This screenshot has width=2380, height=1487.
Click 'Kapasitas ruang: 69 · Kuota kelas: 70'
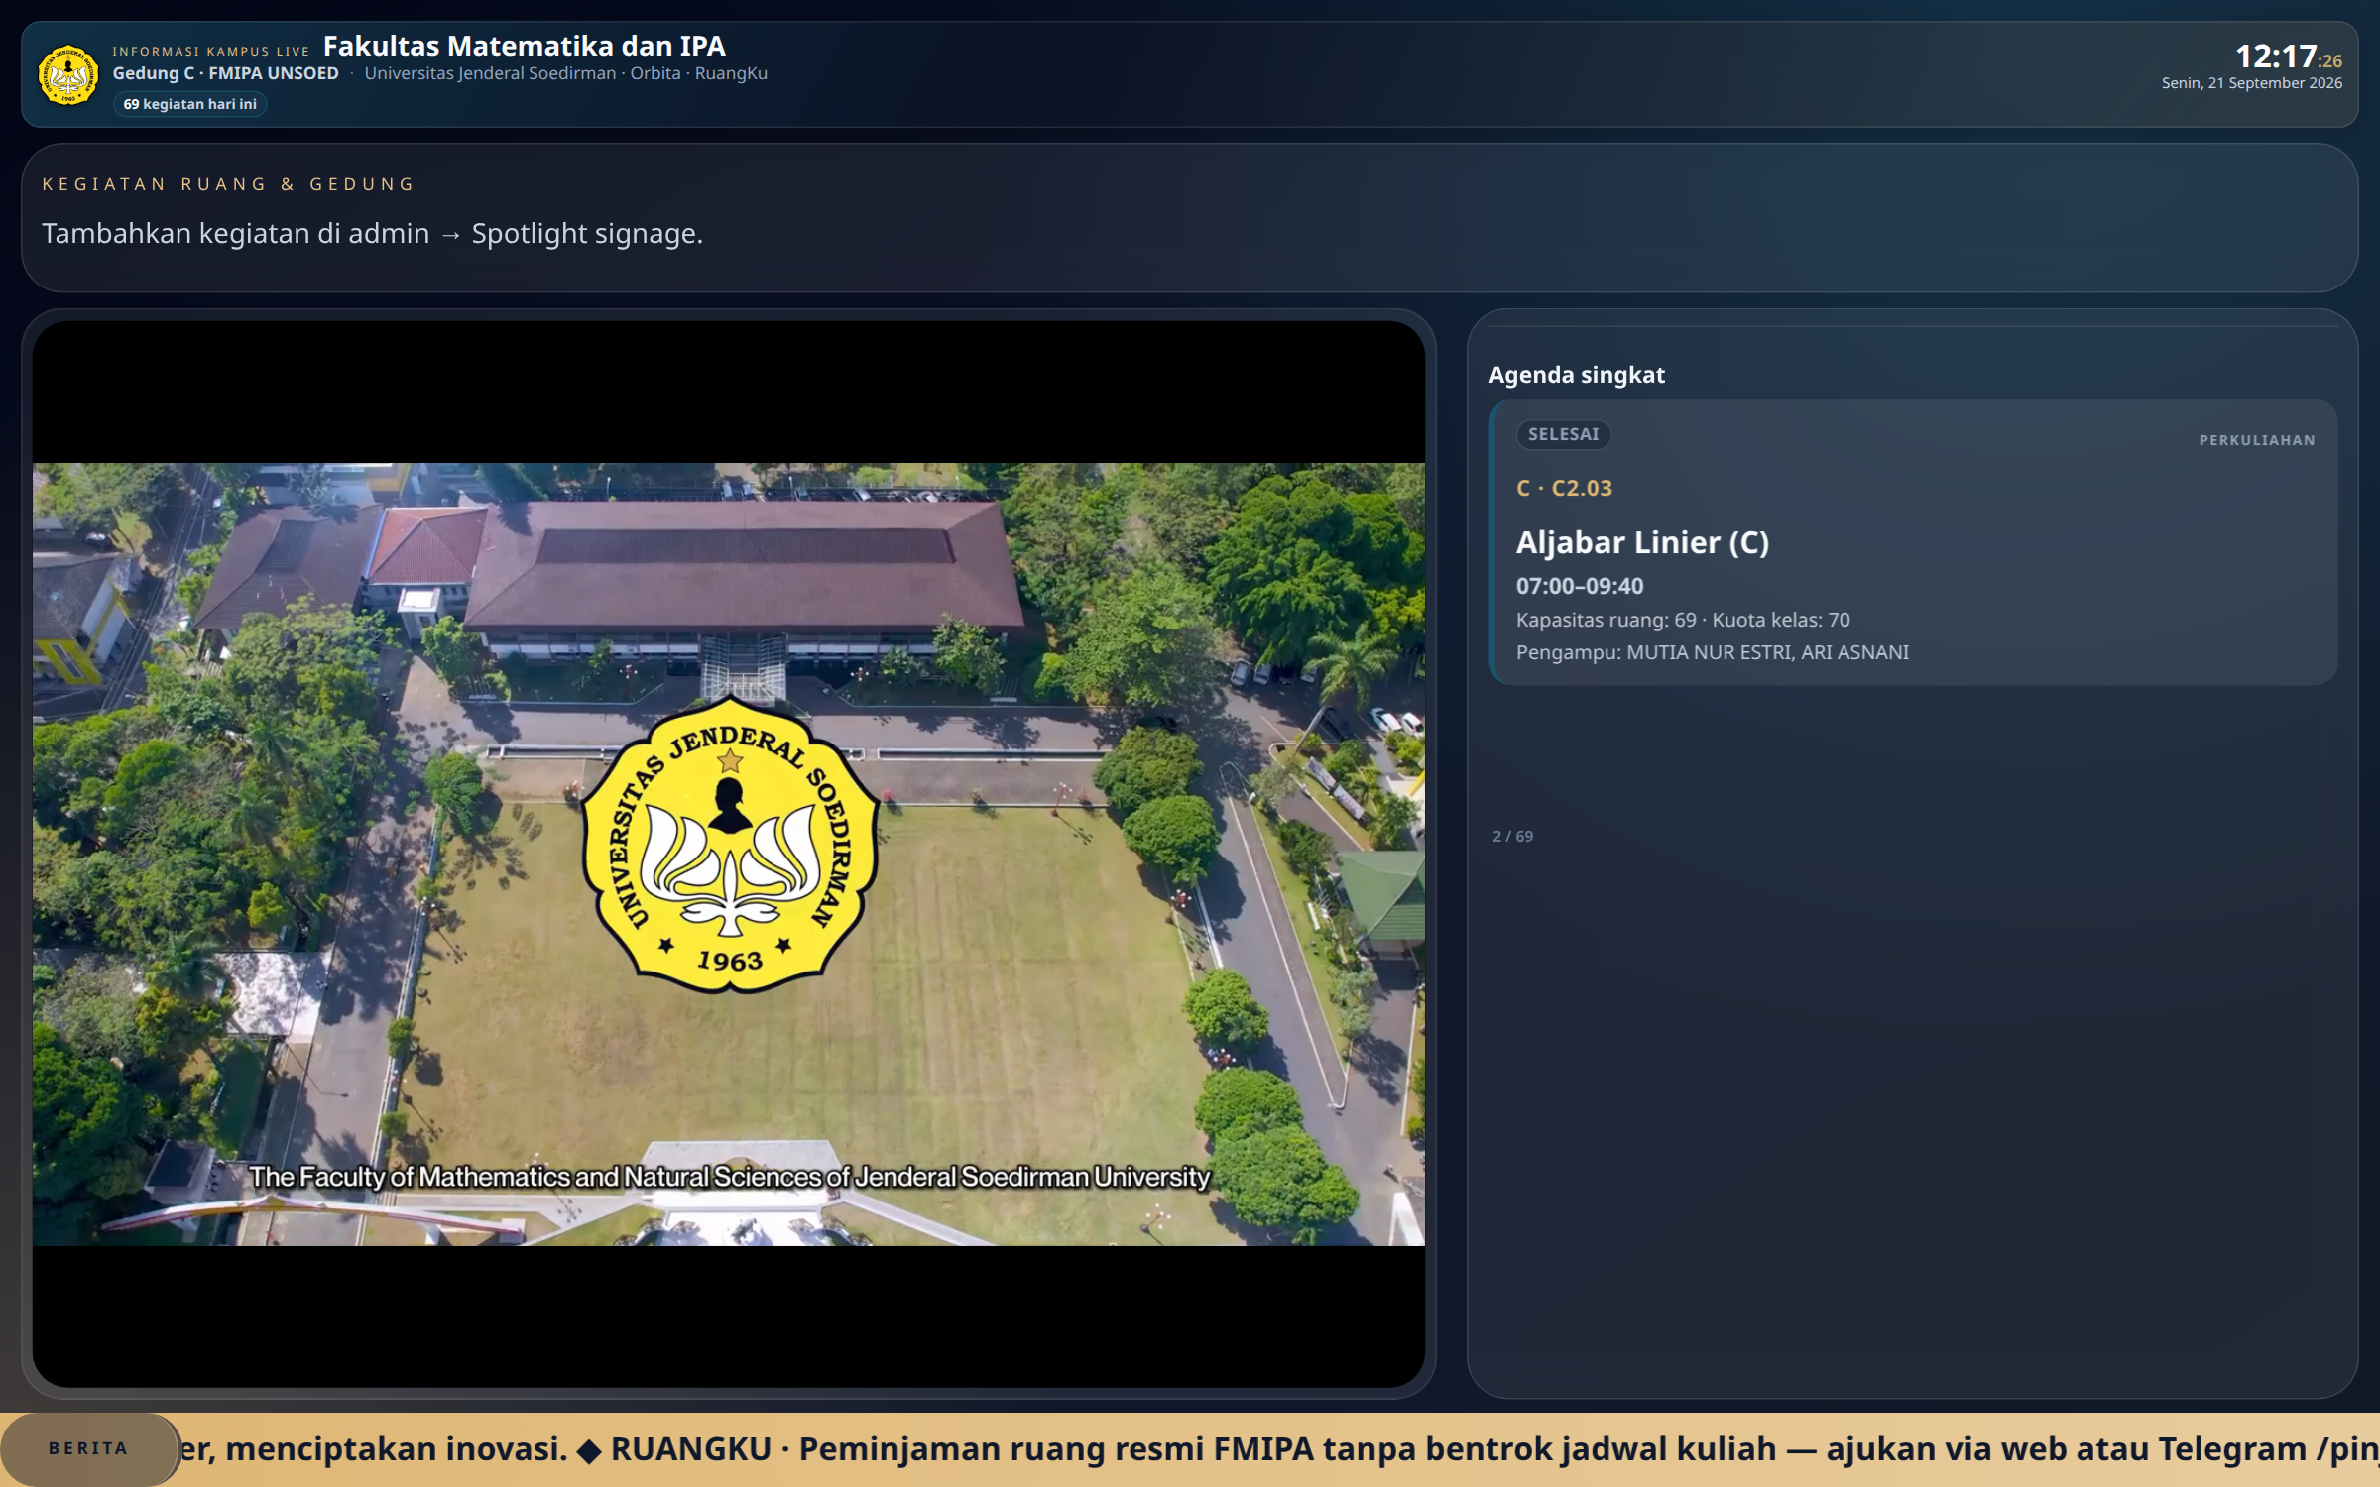click(x=1682, y=620)
